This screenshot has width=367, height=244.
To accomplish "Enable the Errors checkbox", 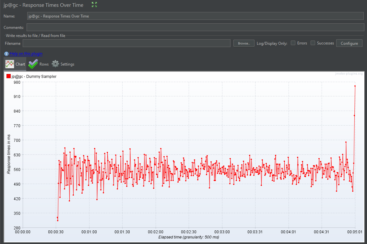I will pos(293,43).
